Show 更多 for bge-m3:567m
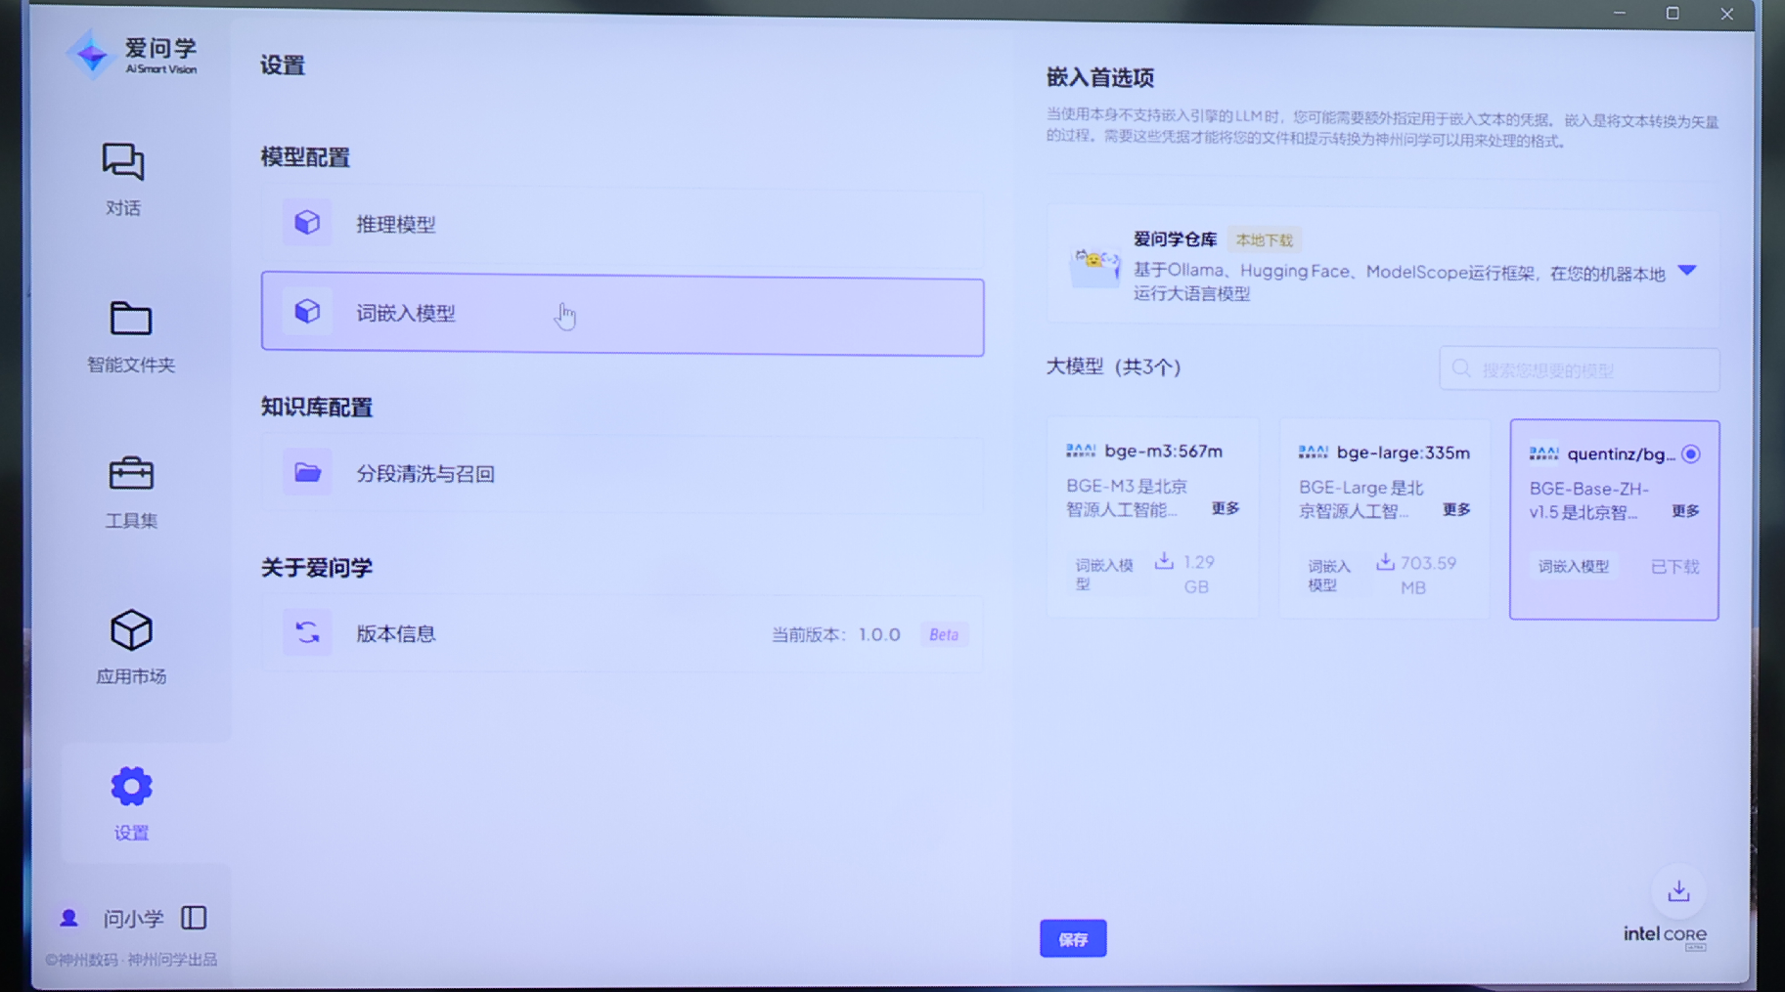The image size is (1785, 992). [x=1226, y=508]
